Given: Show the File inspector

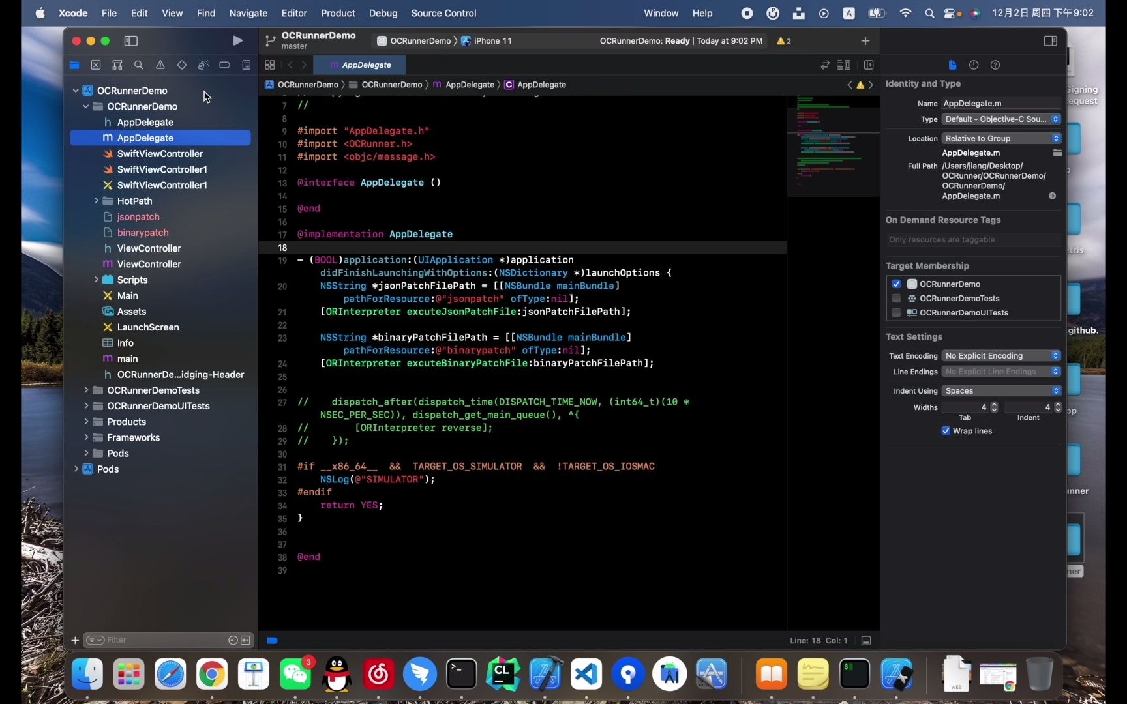Looking at the screenshot, I should click(952, 65).
